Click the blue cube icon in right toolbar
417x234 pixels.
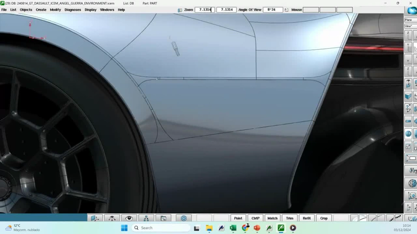(408, 96)
